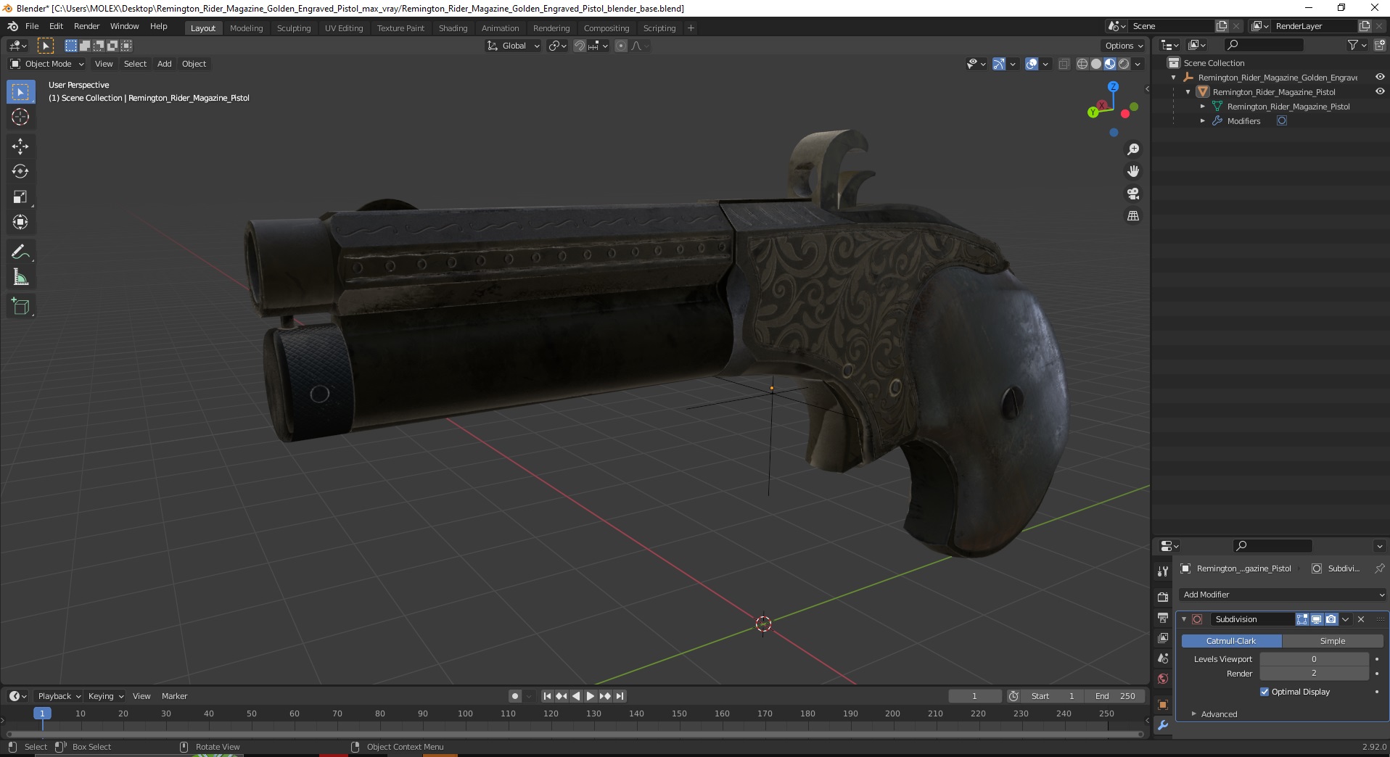Activate the Move tool
Screen dimensions: 1390x757
[x=20, y=146]
